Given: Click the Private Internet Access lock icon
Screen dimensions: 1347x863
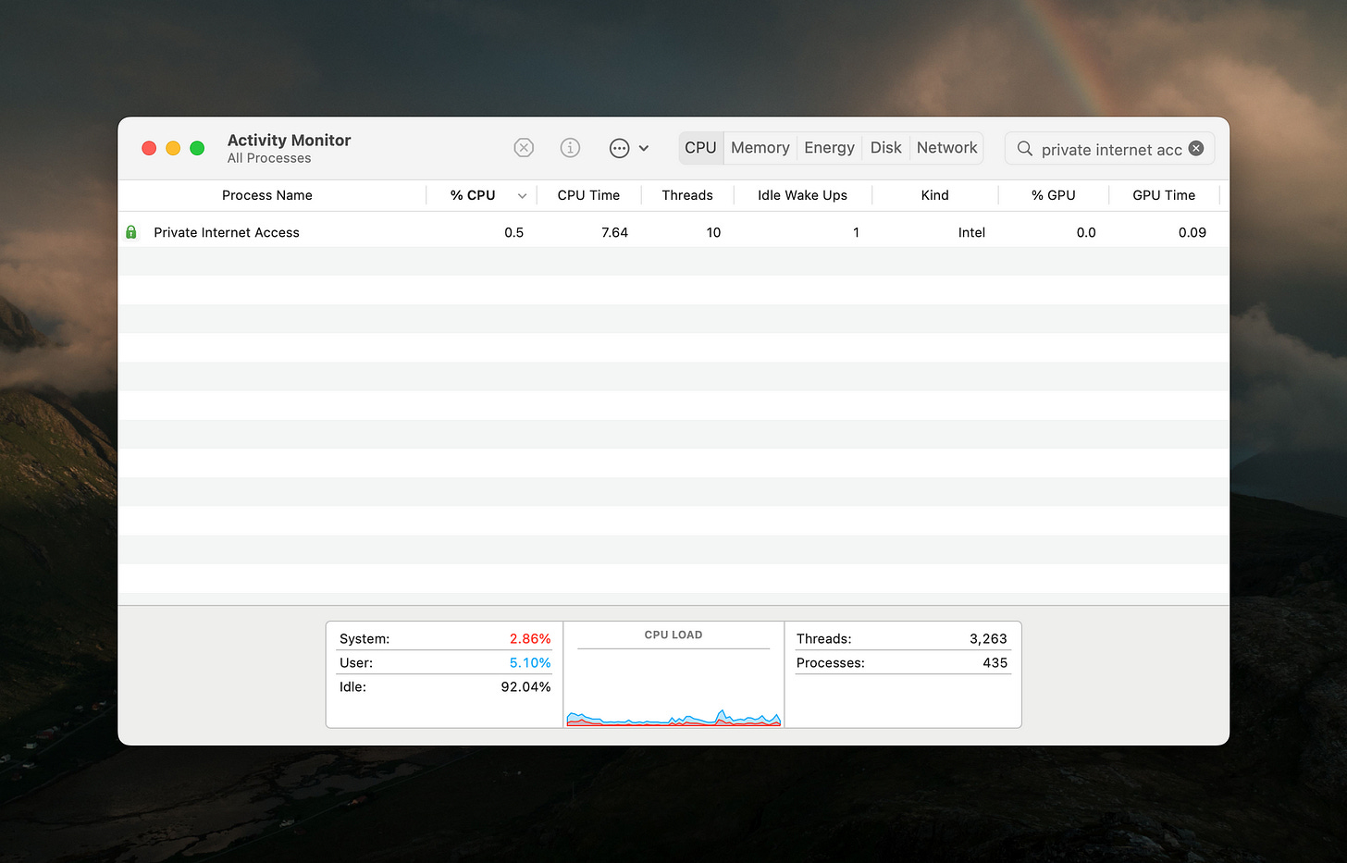Looking at the screenshot, I should [131, 232].
